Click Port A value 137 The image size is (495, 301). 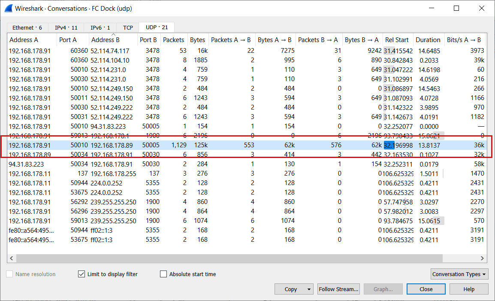[83, 173]
